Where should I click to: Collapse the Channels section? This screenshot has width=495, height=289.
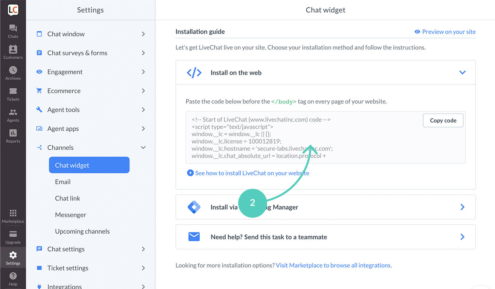143,147
